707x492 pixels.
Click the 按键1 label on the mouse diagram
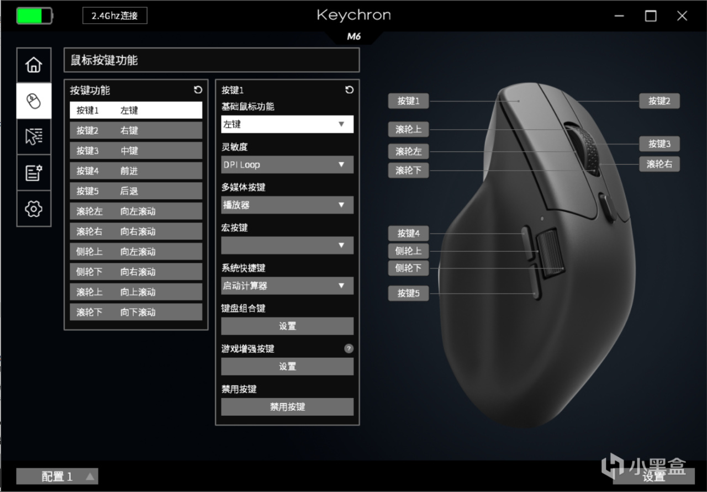point(409,101)
